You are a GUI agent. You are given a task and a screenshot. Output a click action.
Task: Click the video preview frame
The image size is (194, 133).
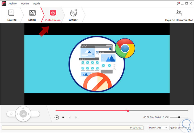(x=97, y=64)
